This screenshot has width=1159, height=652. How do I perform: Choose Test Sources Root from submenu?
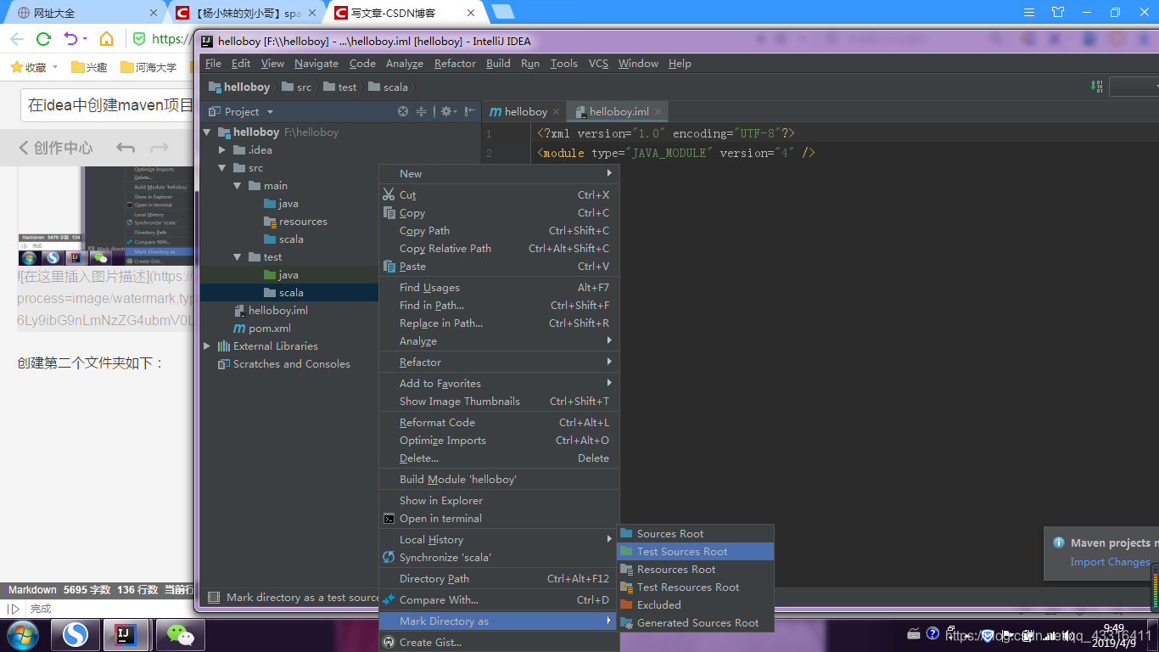tap(695, 551)
